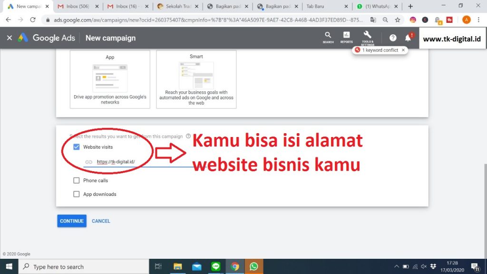Enable the App downloads checkbox
The width and height of the screenshot is (487, 274).
pos(77,194)
